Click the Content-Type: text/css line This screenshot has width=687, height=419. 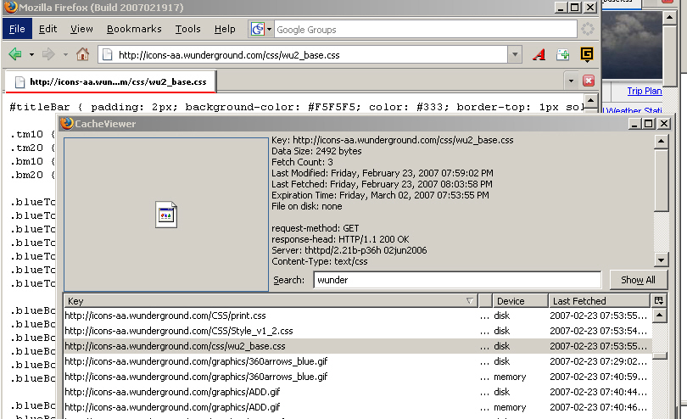tap(320, 261)
